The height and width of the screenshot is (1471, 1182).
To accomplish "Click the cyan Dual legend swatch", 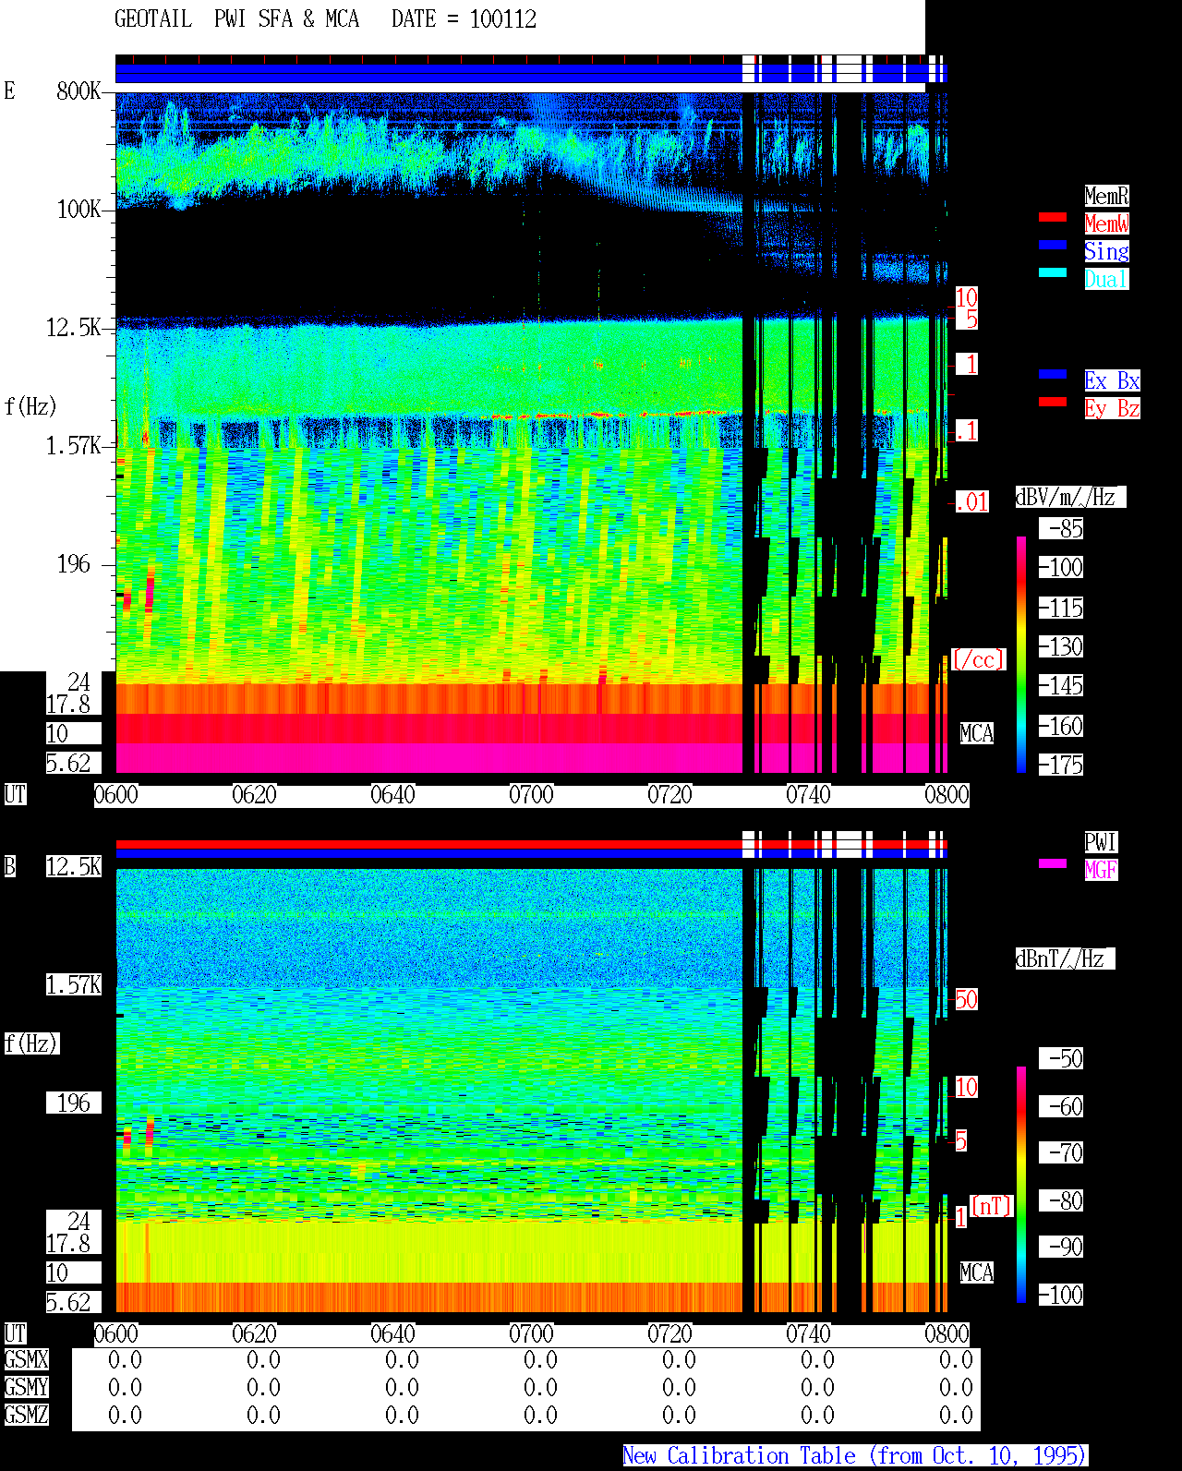I will pos(1053,272).
